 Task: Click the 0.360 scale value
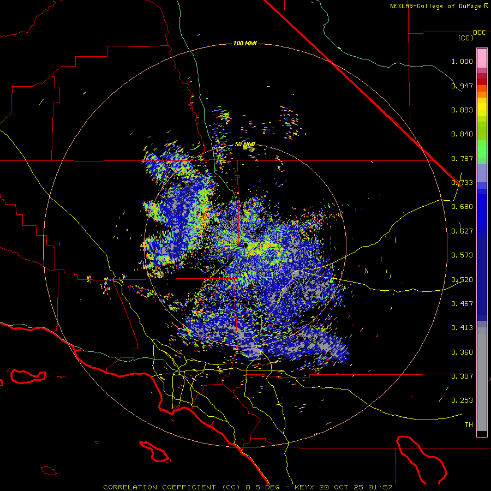(x=462, y=352)
